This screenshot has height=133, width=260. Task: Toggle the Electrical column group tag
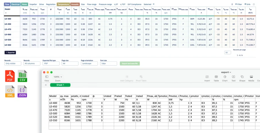(x=16, y=4)
